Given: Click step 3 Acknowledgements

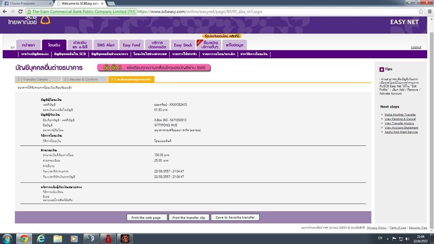Looking at the screenshot, I should click(131, 80).
